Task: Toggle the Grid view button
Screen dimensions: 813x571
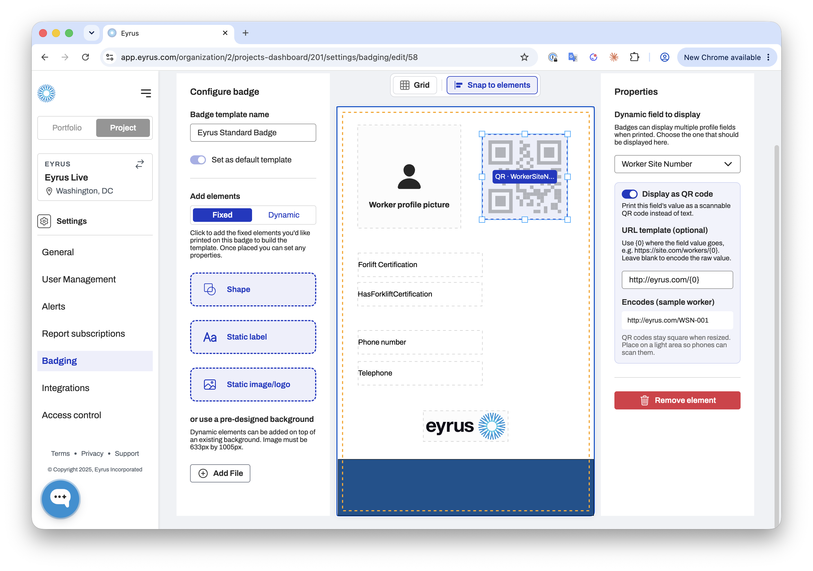Action: 414,85
